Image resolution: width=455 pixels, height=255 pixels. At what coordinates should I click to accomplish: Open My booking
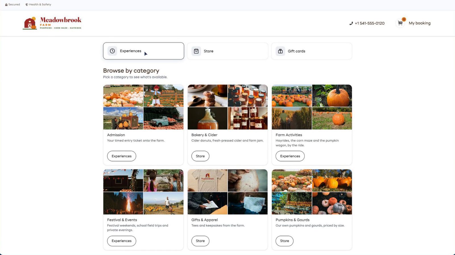pyautogui.click(x=419, y=23)
